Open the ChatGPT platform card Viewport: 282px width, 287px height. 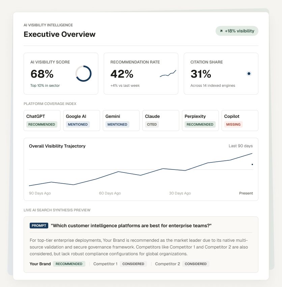coord(42,121)
